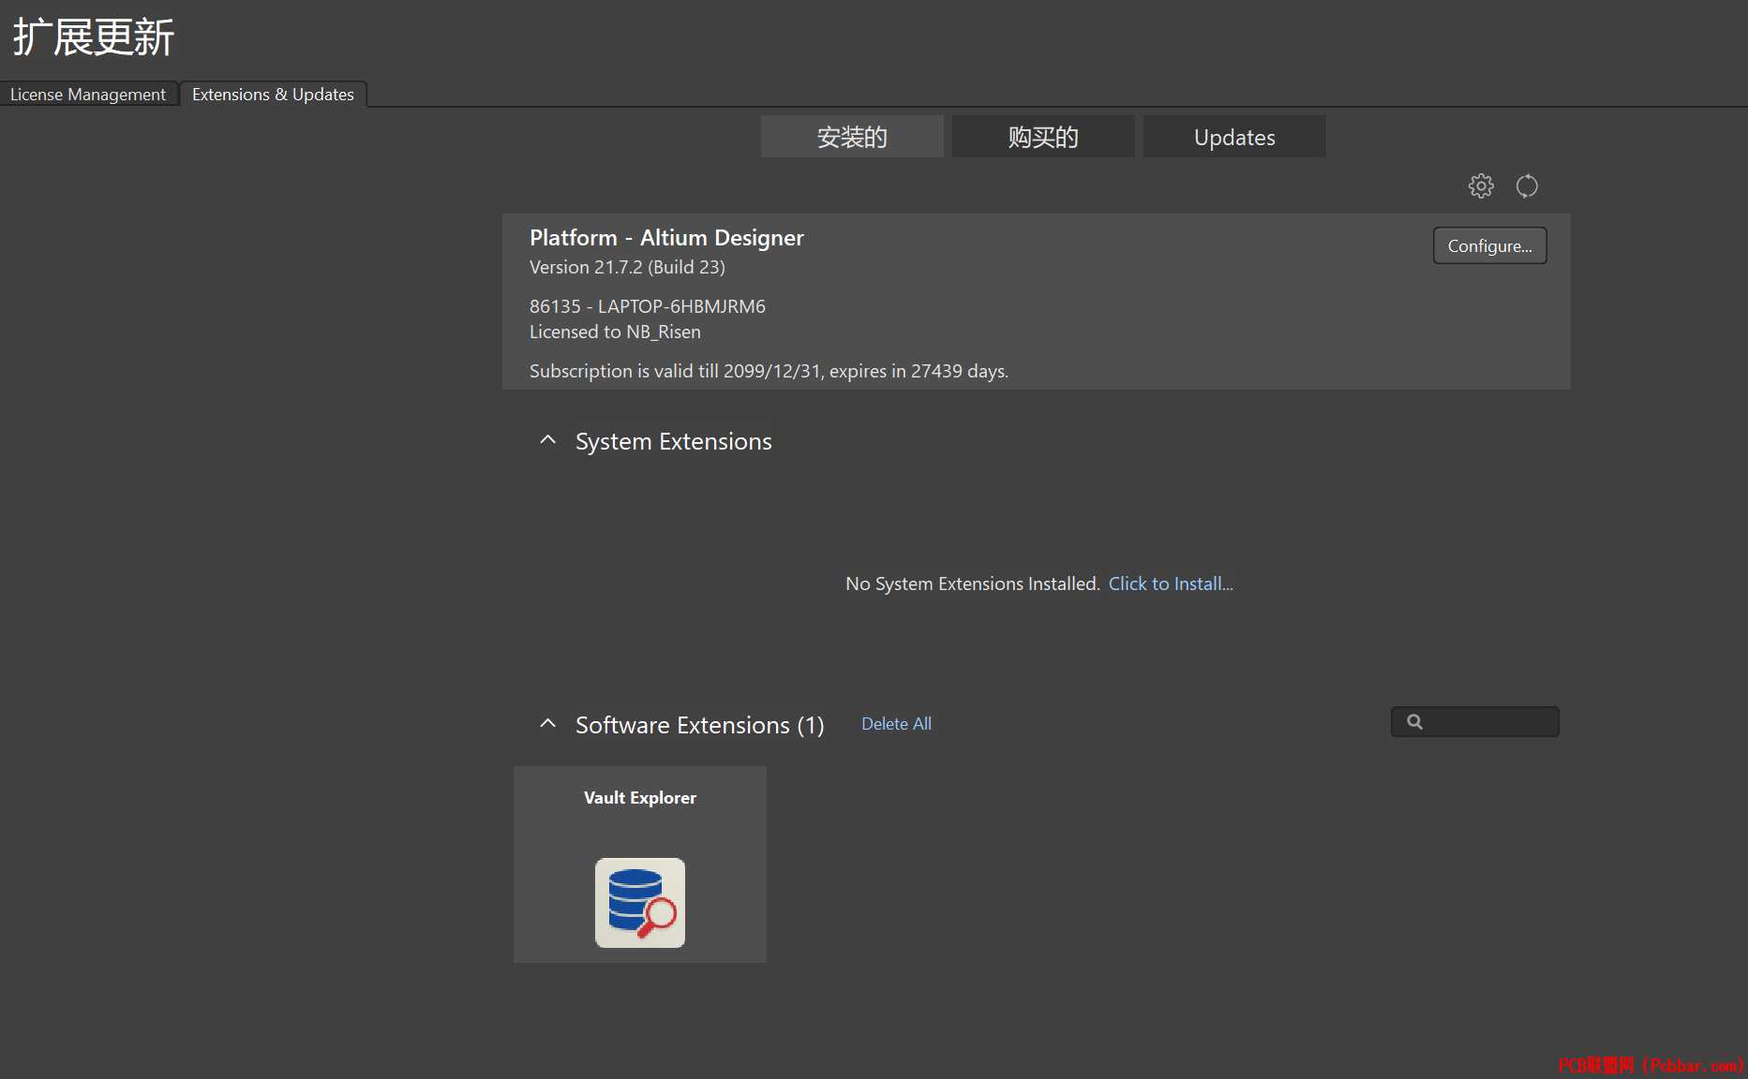This screenshot has width=1748, height=1079.
Task: Click the Software Extensions (1) heading
Action: click(699, 725)
